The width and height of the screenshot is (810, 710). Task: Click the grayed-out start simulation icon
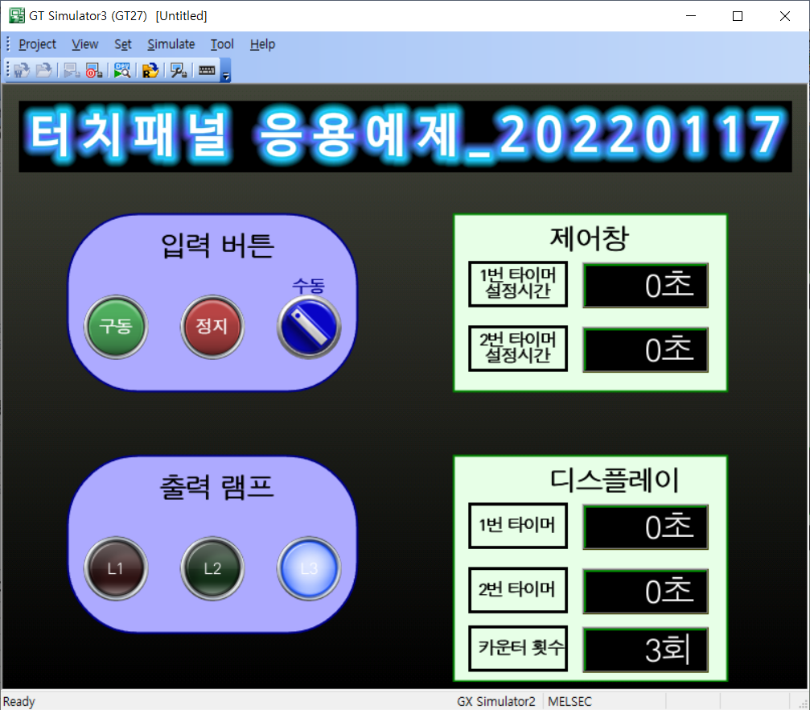[x=72, y=70]
